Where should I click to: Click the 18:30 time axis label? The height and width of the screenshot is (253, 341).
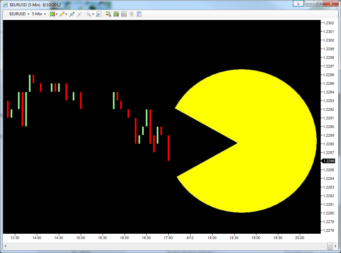pyautogui.click(x=234, y=238)
